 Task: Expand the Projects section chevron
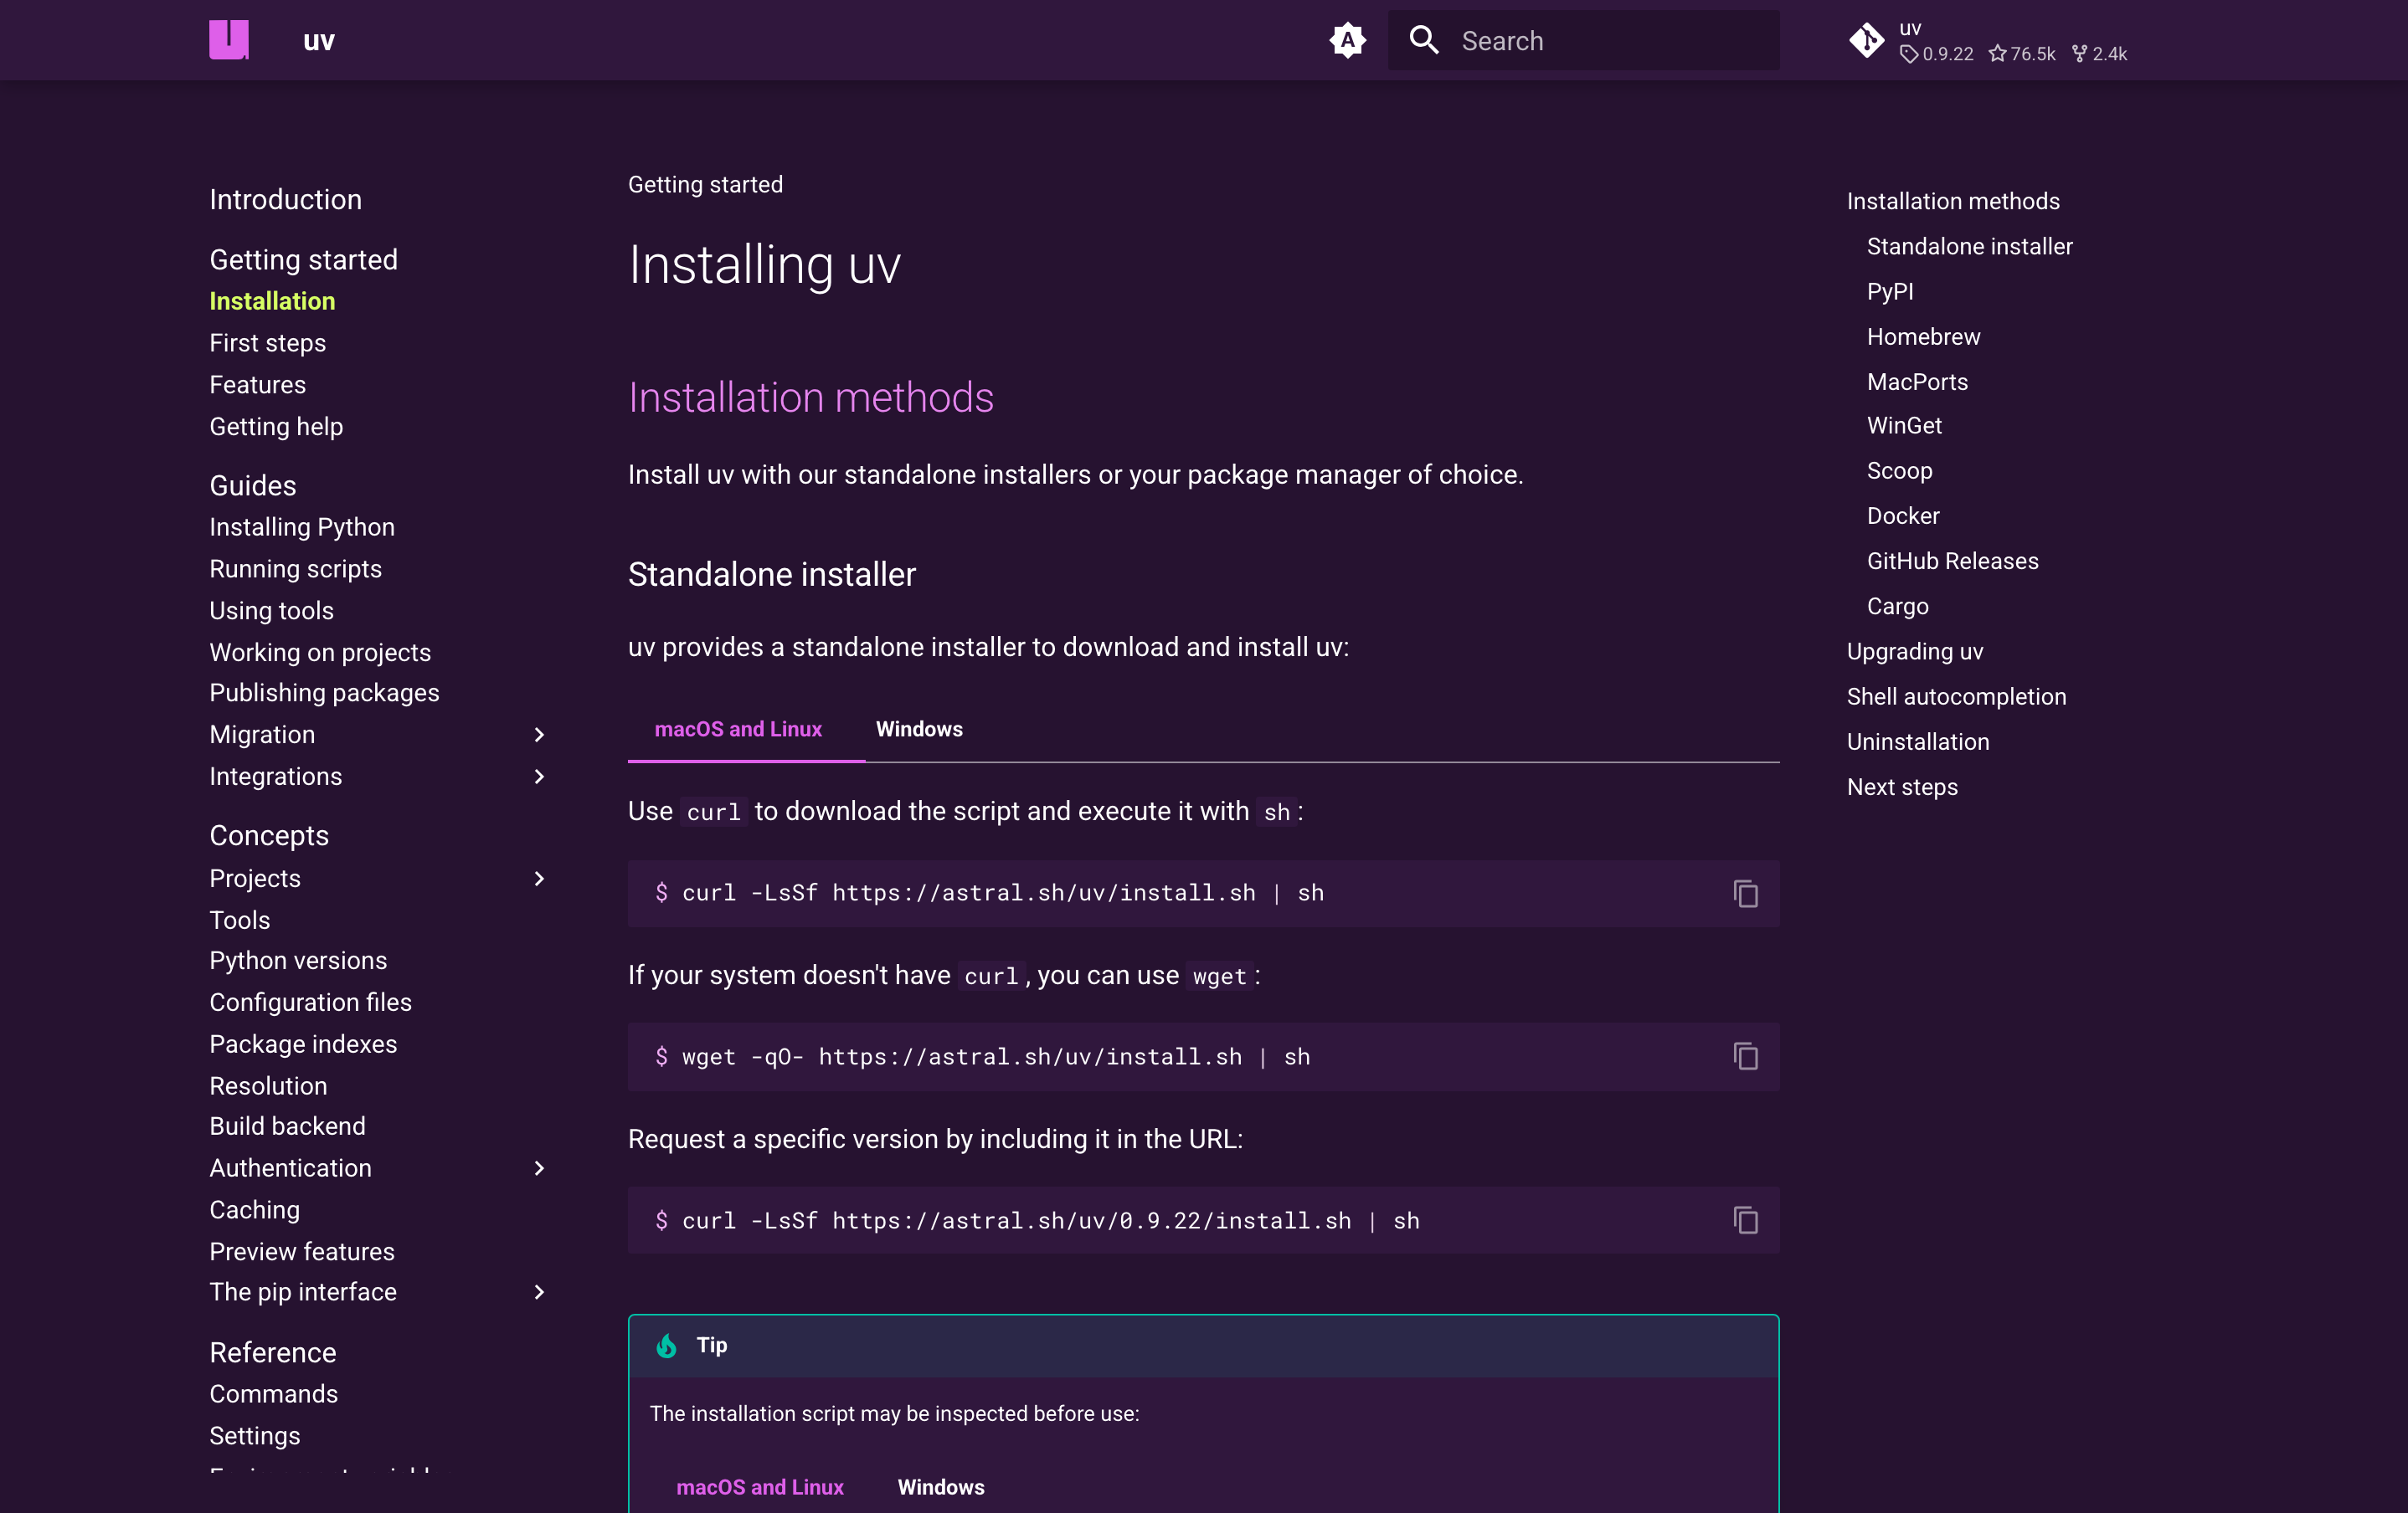539,879
